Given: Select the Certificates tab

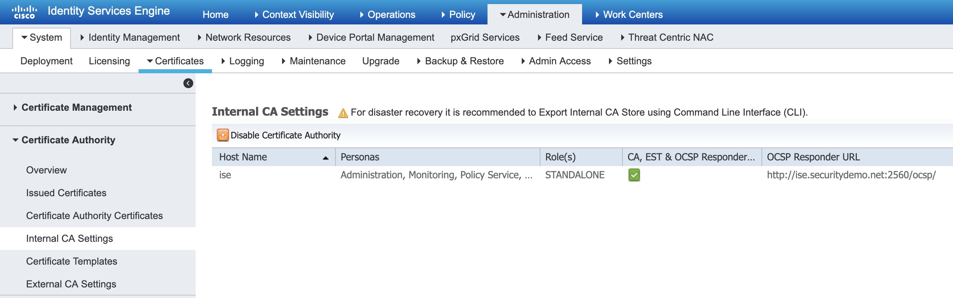Looking at the screenshot, I should [175, 61].
